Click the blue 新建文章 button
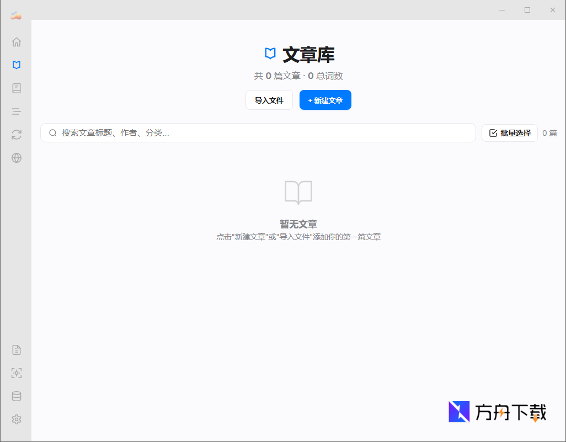The width and height of the screenshot is (566, 442). tap(325, 100)
